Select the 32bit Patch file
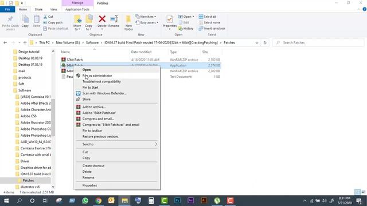Screen dimensions: 367x206 click(x=75, y=60)
